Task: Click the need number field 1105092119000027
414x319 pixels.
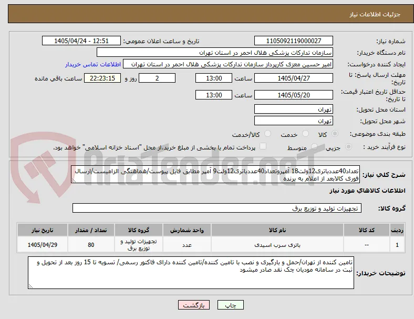Action: 293,41
